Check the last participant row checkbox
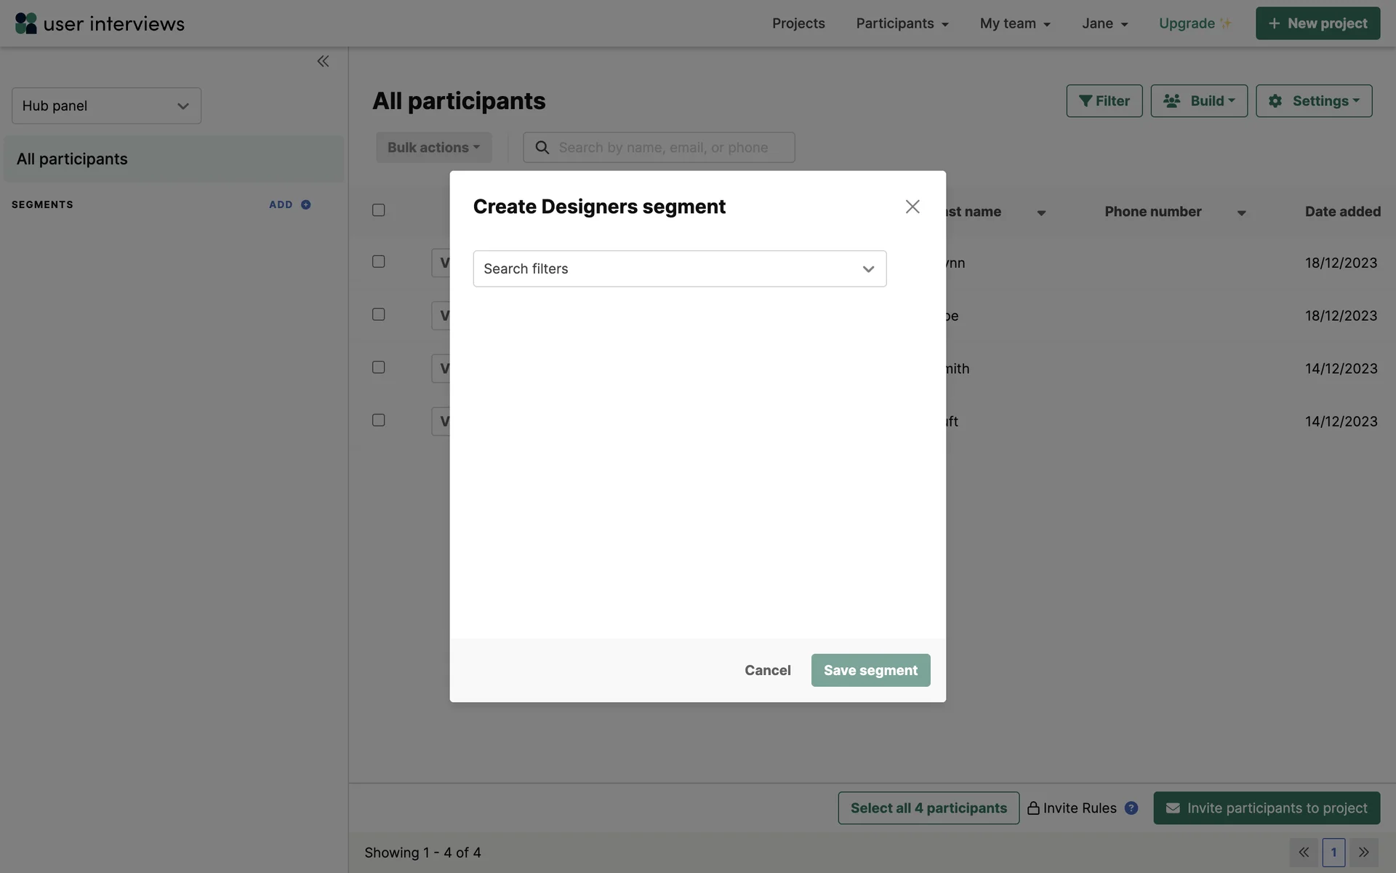The width and height of the screenshot is (1396, 873). click(379, 420)
